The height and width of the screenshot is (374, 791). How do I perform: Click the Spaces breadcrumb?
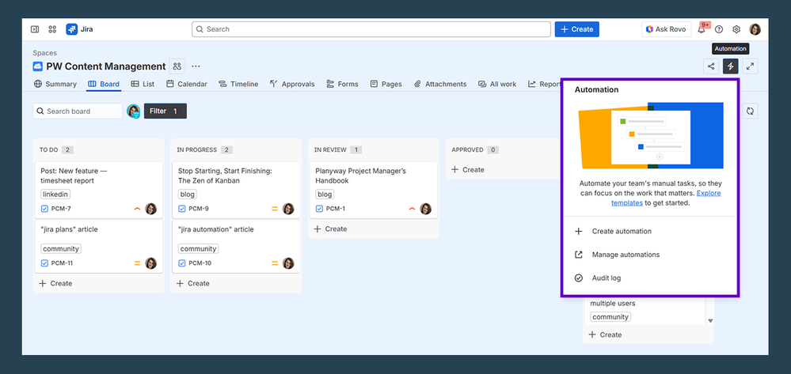pos(45,53)
